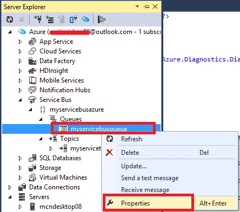240x212 pixels.
Task: Click the Add SharePoint Connection toolbar icon
Action: click(x=74, y=19)
